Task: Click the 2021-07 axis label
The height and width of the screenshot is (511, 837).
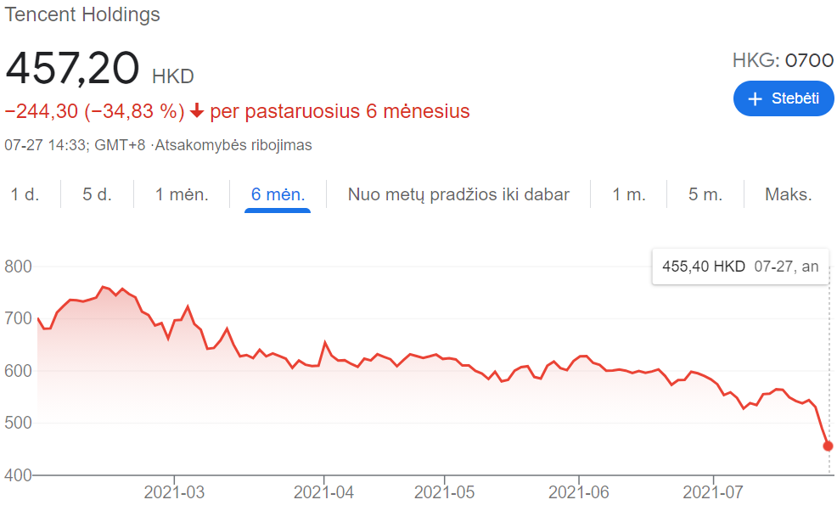Action: coord(713,491)
